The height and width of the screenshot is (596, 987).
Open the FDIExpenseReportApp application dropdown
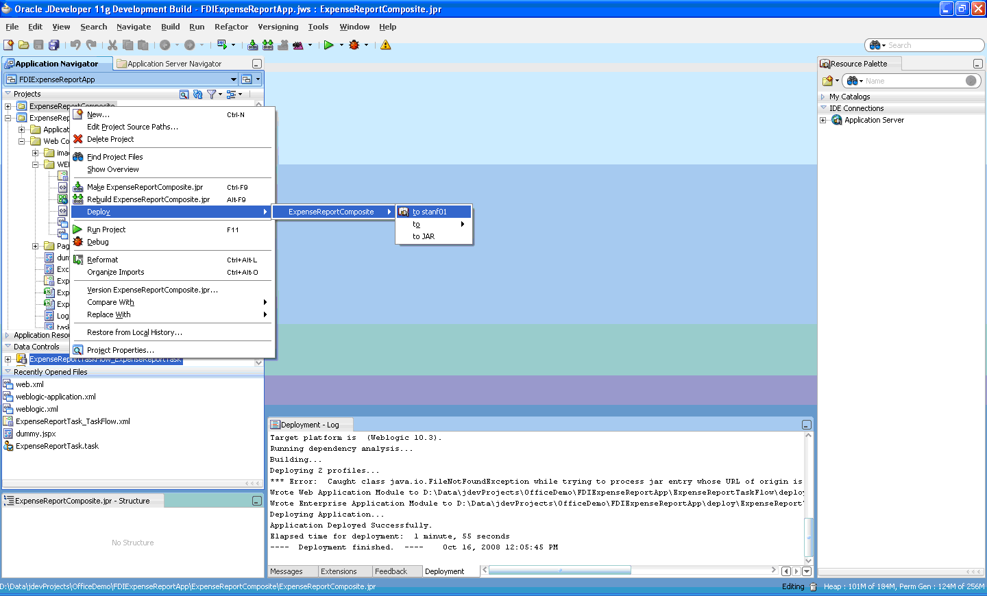pos(121,79)
